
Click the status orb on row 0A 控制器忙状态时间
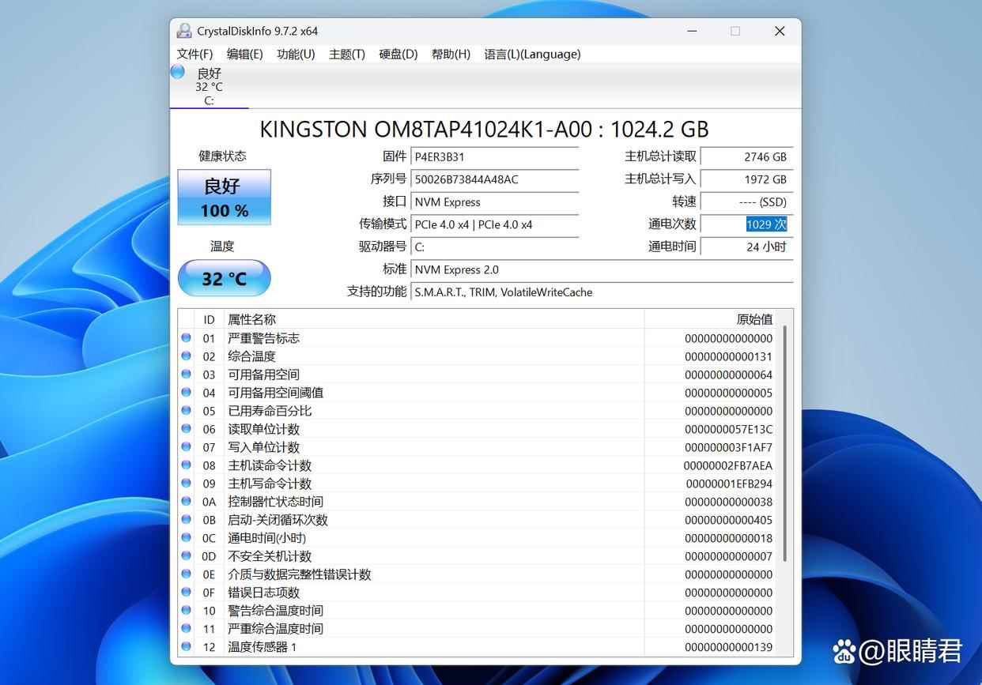click(x=186, y=501)
